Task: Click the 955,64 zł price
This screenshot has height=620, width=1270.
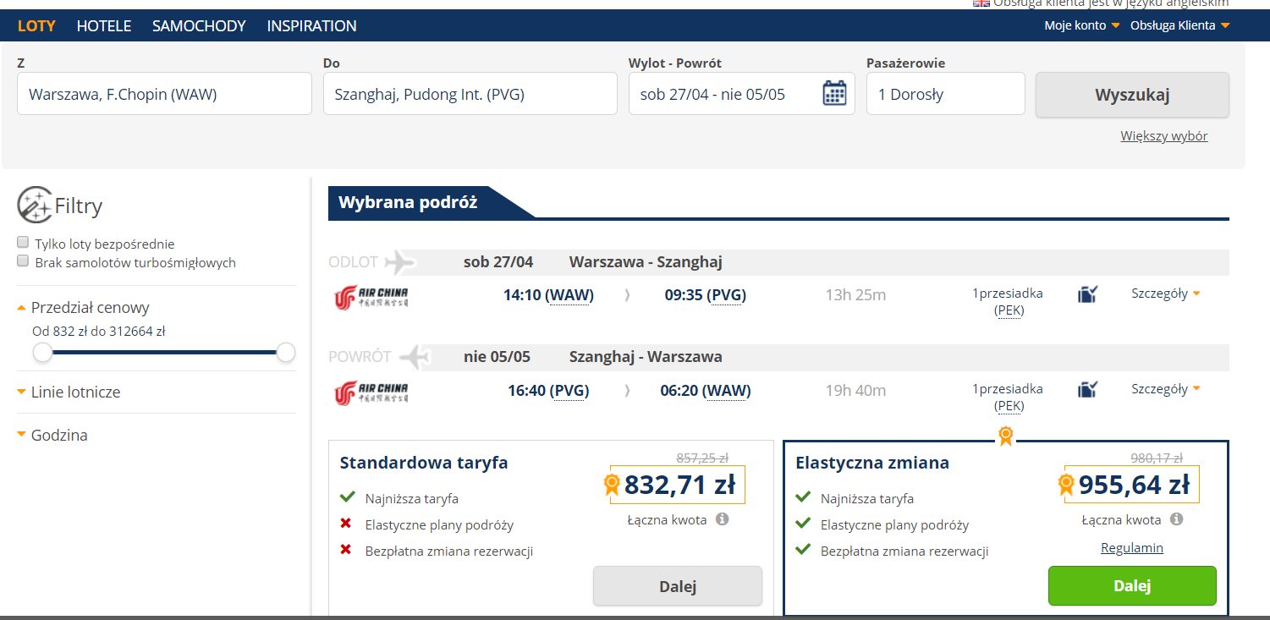Action: click(1134, 485)
